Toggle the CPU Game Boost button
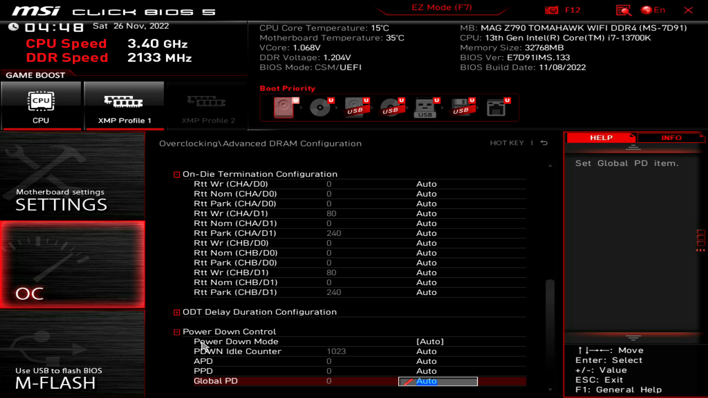The height and width of the screenshot is (398, 708). [x=41, y=106]
